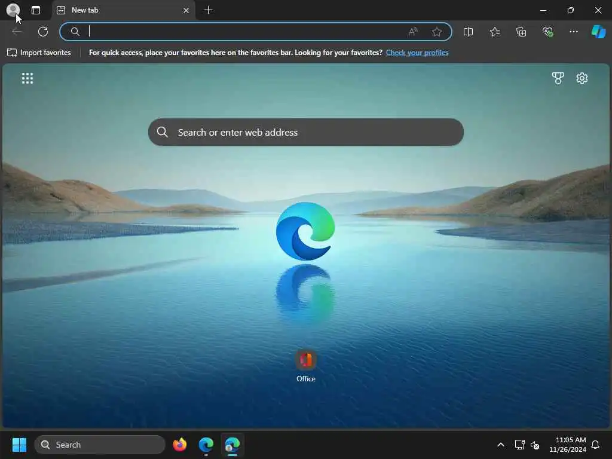The image size is (612, 459).
Task: Open Settings and more ellipsis menu
Action: (573, 32)
